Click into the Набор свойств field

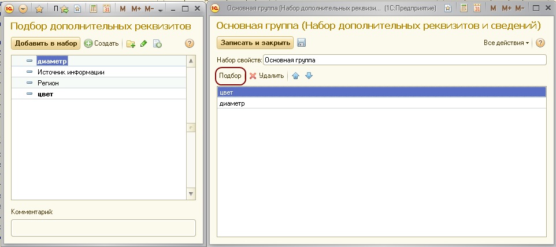click(x=405, y=60)
